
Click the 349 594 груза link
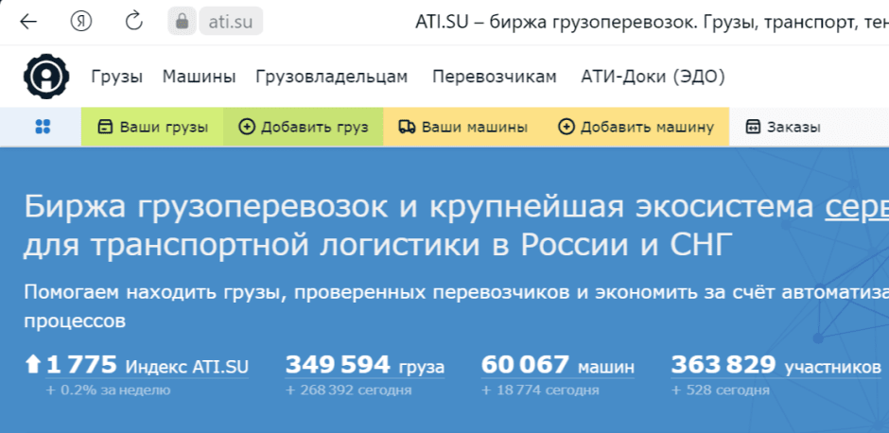364,366
